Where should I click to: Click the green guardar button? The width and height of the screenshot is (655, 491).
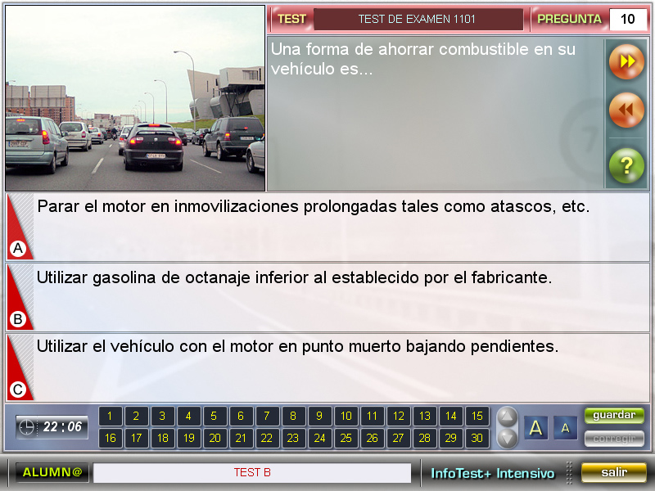614,416
